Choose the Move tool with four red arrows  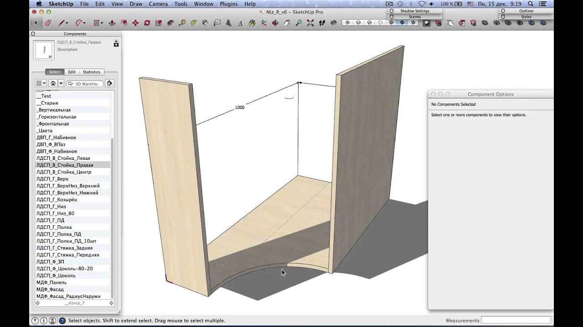(136, 23)
